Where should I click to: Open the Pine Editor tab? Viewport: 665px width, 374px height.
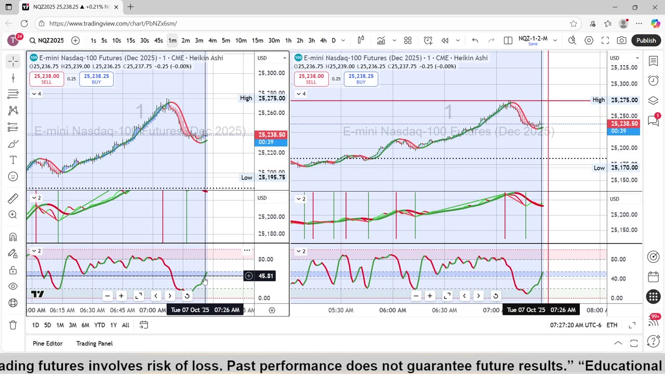point(47,343)
